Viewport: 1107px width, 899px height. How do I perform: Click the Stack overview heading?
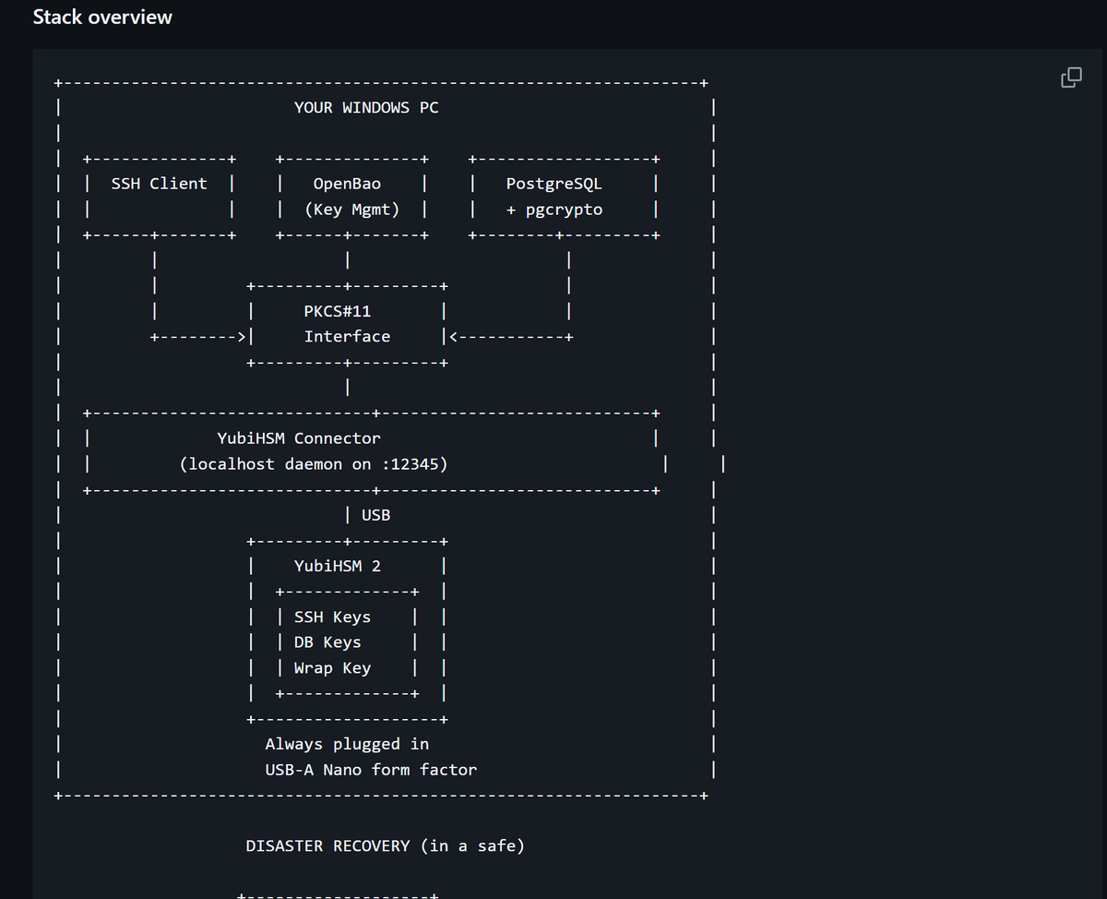102,18
